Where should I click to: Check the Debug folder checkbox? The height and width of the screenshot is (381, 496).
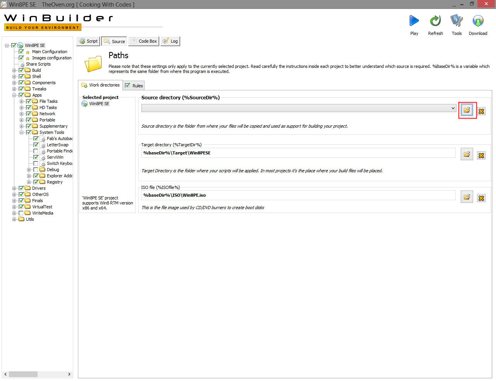point(36,170)
